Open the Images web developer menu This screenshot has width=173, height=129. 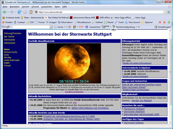coord(51,22)
